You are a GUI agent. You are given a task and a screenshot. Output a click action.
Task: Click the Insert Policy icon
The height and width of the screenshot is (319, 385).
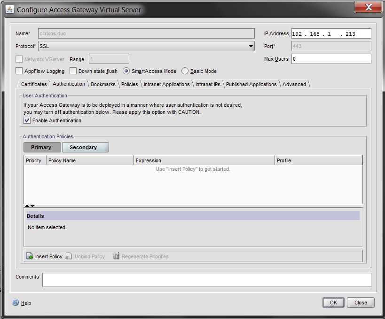29,256
